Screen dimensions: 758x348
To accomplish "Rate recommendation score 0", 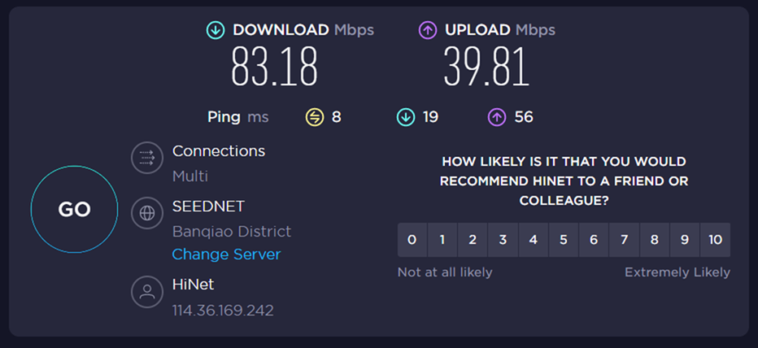I will (412, 240).
